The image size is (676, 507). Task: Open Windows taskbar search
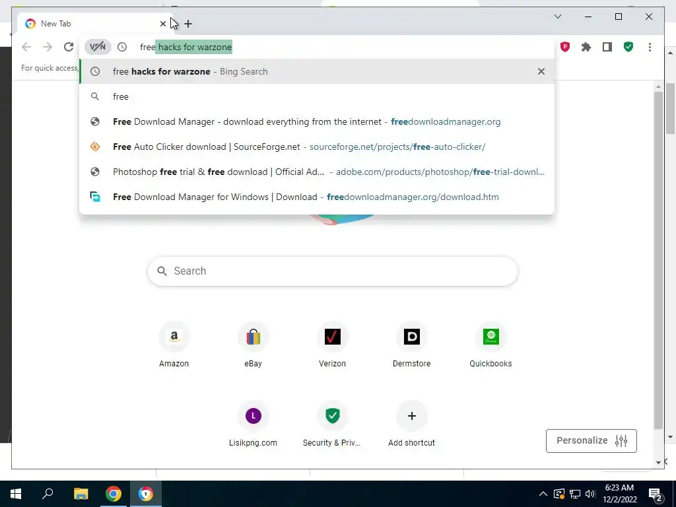(x=48, y=494)
